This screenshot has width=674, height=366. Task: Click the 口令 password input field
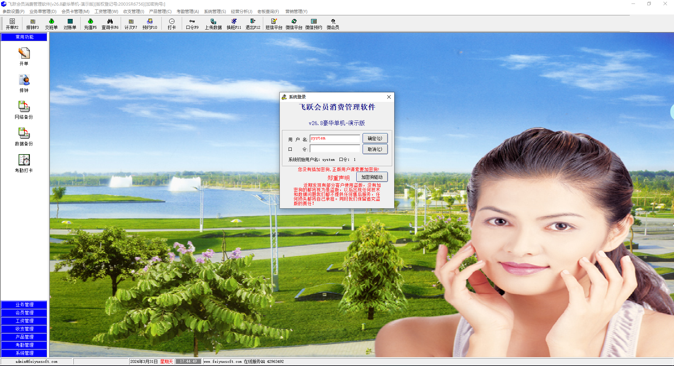tap(335, 149)
